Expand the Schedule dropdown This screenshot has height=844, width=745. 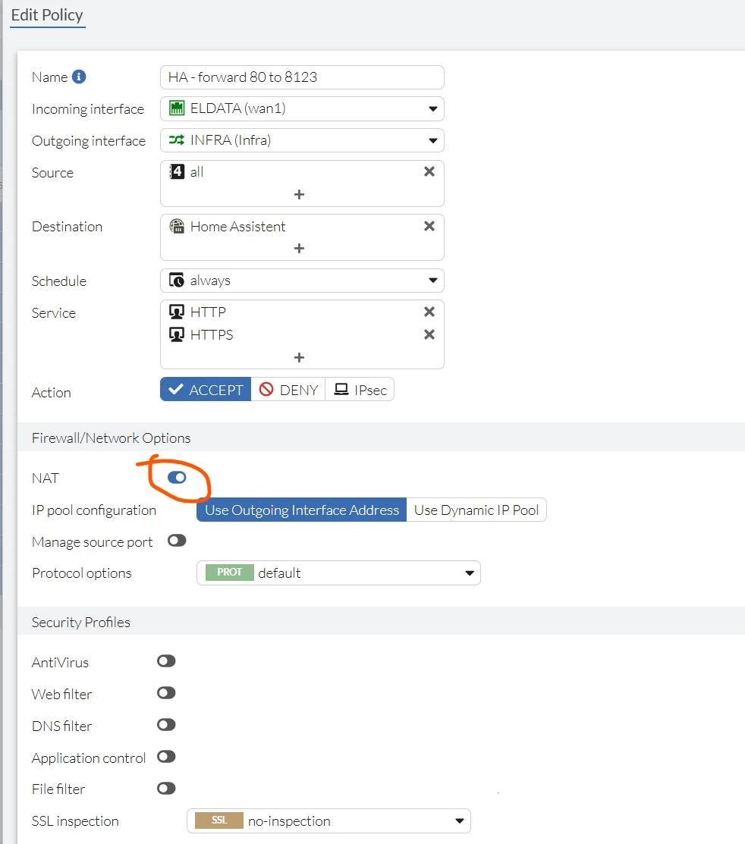(302, 281)
